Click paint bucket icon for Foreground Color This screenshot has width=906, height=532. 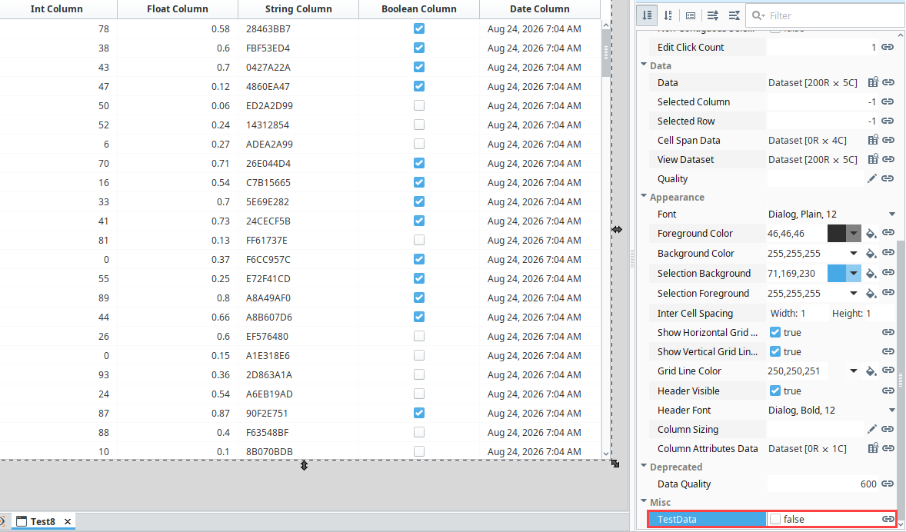pos(871,234)
